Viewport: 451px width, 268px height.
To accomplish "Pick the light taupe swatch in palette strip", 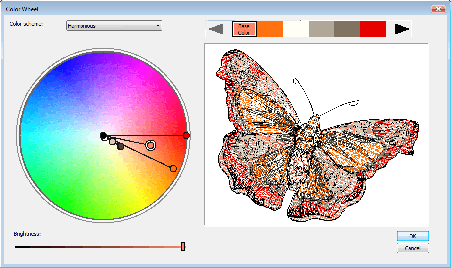I will tap(322, 29).
